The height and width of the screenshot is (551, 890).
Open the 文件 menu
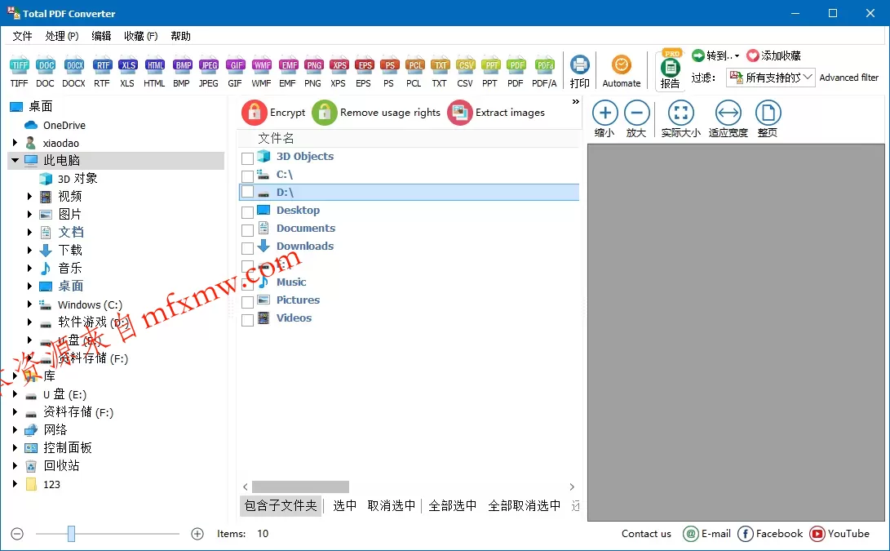[x=22, y=36]
